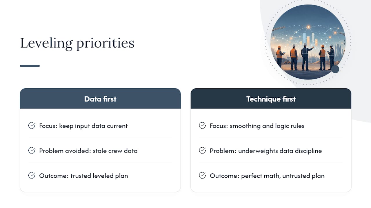Click the checkmark icon beside 'trusted leveled plan'

[32, 175]
